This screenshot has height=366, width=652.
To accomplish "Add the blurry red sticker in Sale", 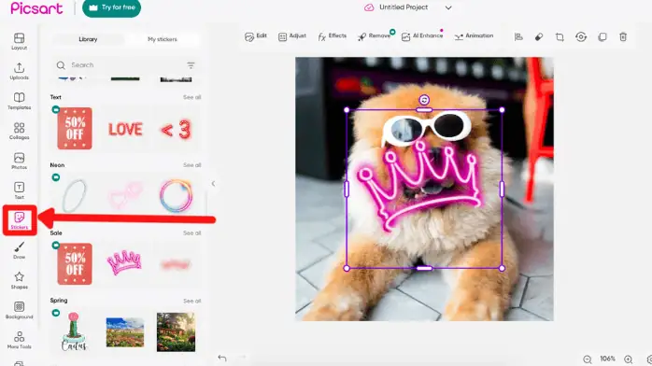I will (176, 264).
